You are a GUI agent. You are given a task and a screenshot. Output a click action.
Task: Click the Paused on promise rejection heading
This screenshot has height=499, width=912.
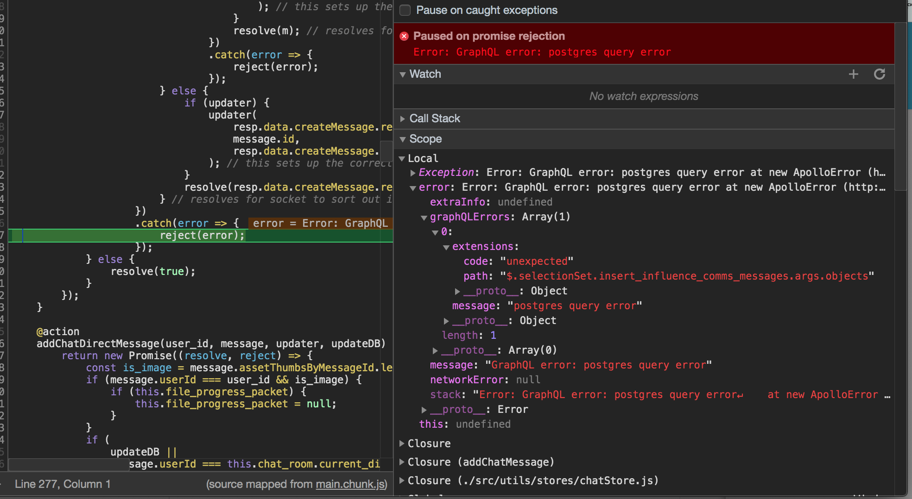pyautogui.click(x=489, y=36)
